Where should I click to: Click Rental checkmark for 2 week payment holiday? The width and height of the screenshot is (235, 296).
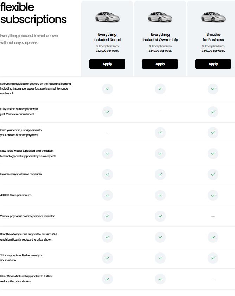click(107, 216)
